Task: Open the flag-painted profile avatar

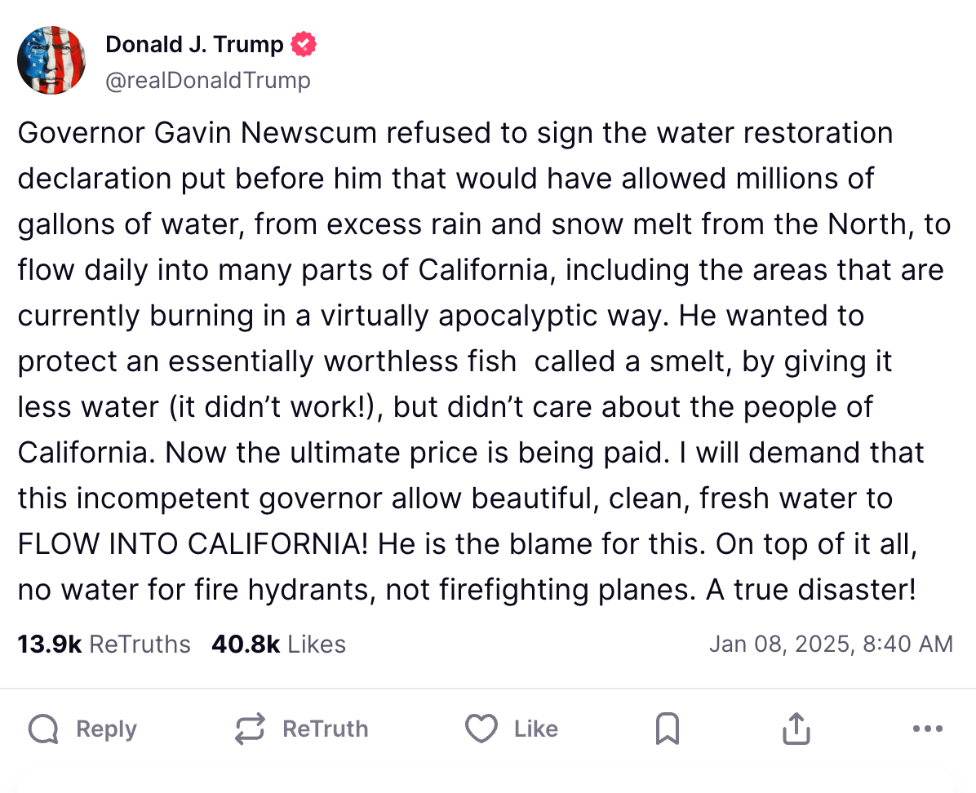Action: pos(51,60)
